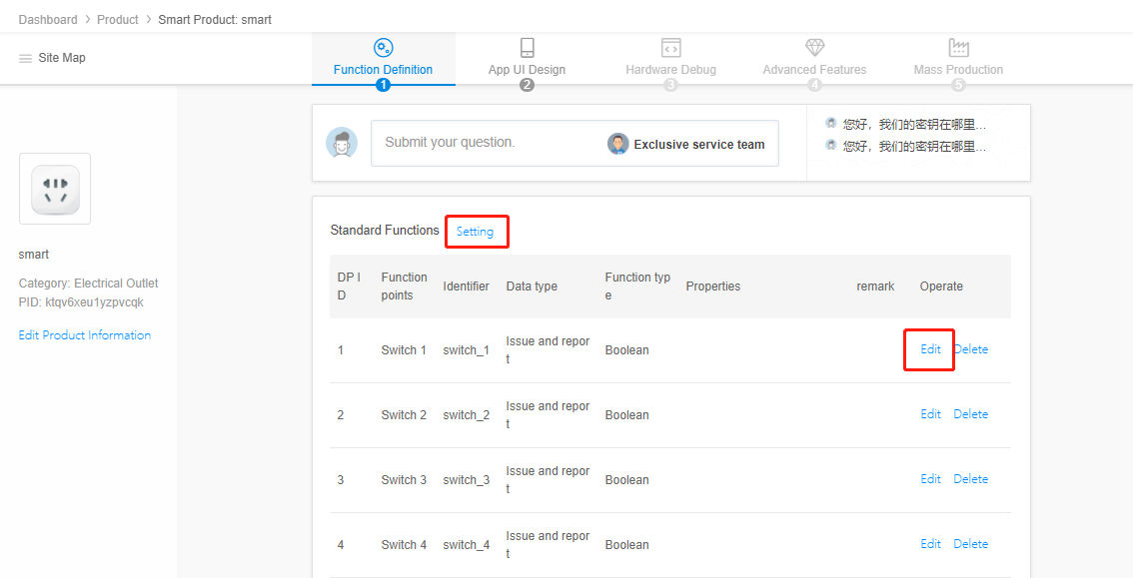
Task: Click the Advanced Features diamond icon
Action: tap(814, 48)
